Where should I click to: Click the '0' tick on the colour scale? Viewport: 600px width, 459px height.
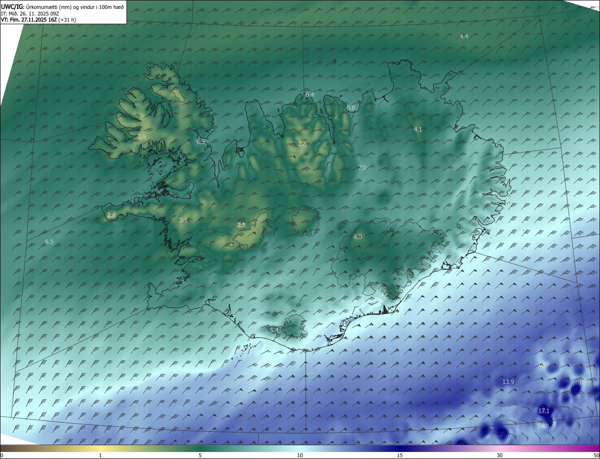pyautogui.click(x=1, y=455)
